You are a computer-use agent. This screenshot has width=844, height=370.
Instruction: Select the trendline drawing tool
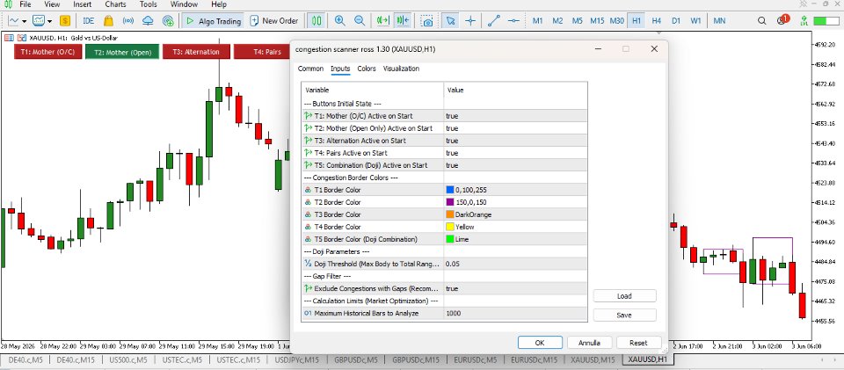pos(493,21)
